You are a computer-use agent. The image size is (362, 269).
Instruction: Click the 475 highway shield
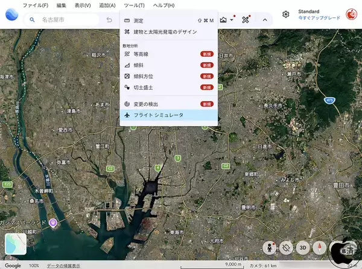[x=329, y=100]
